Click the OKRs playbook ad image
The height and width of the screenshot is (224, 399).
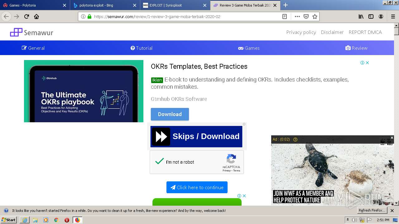pyautogui.click(x=84, y=91)
